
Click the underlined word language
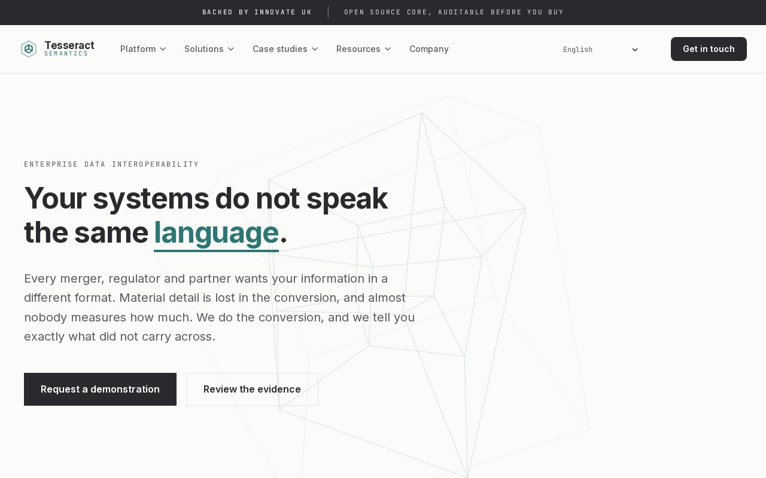tap(216, 233)
